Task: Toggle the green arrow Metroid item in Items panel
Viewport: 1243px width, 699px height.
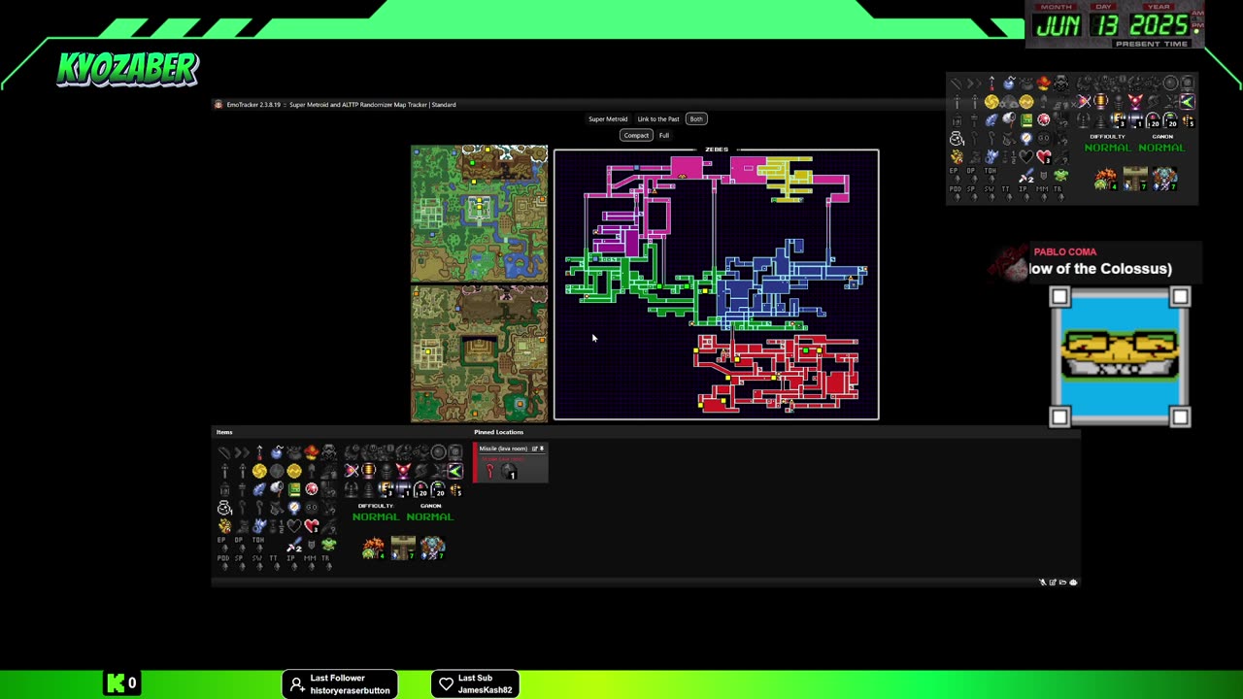Action: [x=455, y=471]
